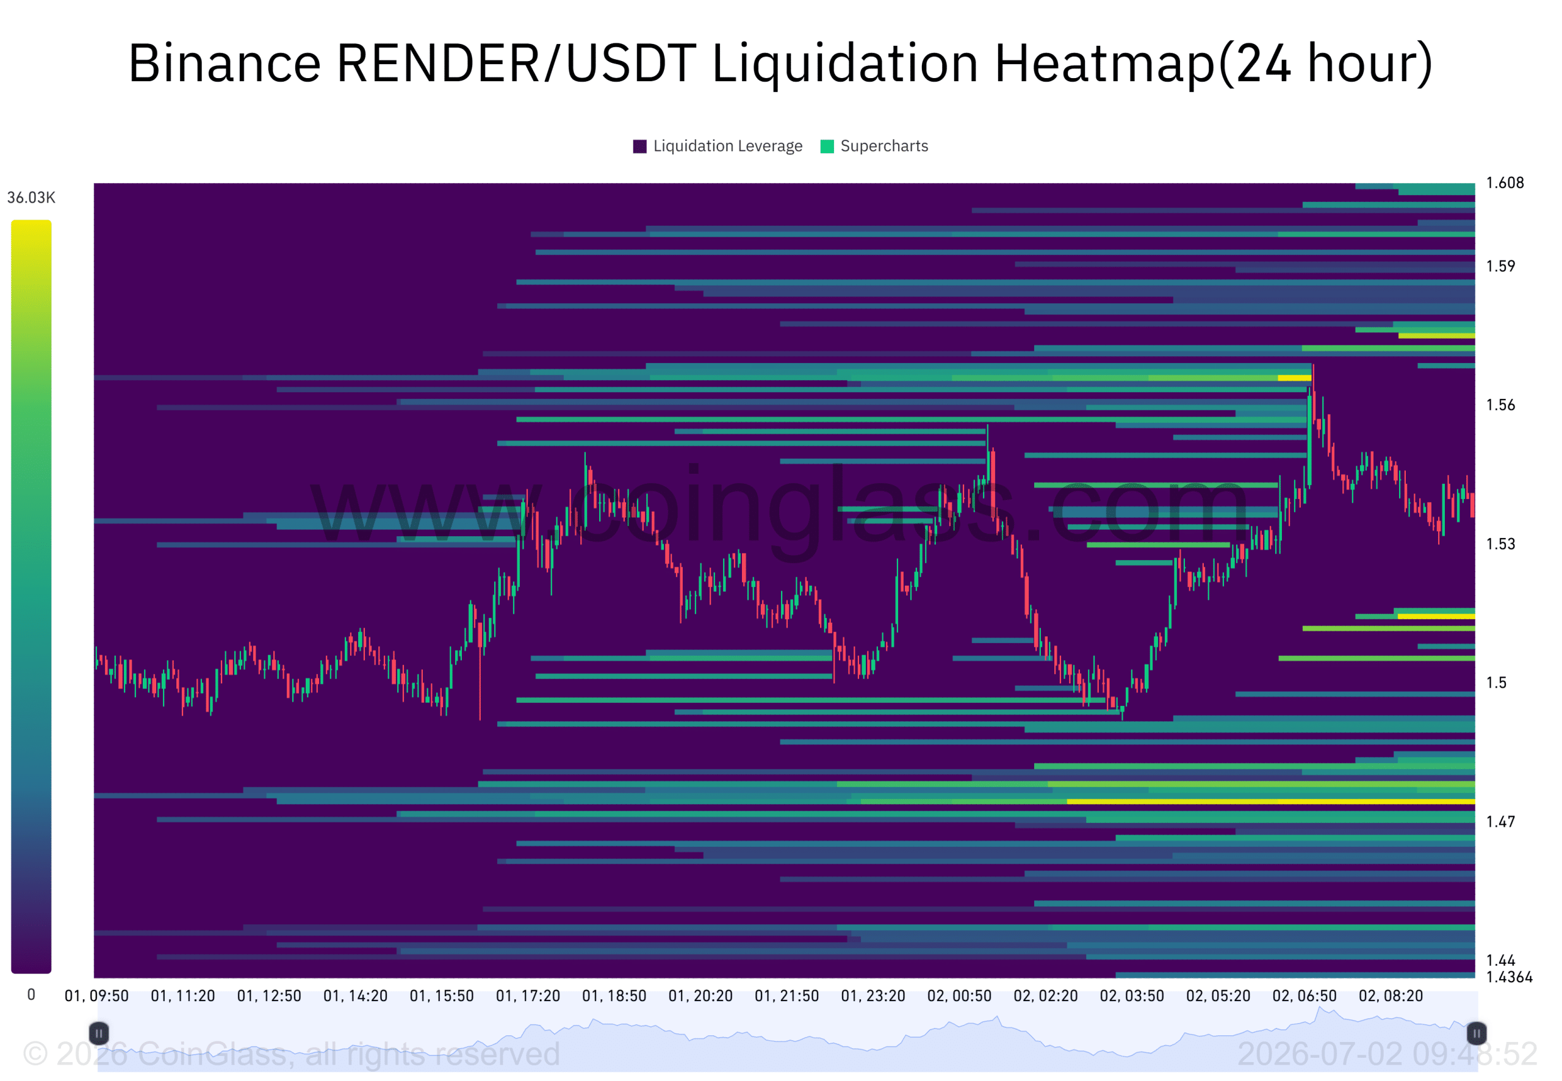Click the 02, 02:20 time axis label
The width and height of the screenshot is (1562, 1081).
point(1046,996)
